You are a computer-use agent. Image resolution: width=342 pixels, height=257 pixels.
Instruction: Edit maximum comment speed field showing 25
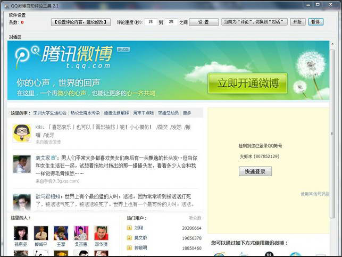click(x=171, y=22)
